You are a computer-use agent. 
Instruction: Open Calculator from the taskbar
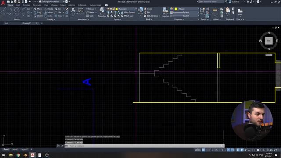coord(40,155)
